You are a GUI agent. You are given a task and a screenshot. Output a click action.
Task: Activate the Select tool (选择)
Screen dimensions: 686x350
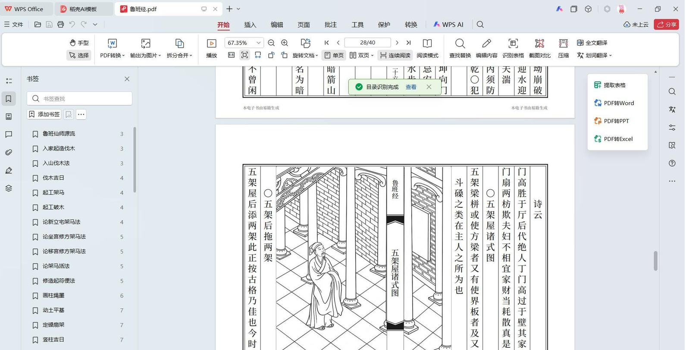pyautogui.click(x=79, y=55)
